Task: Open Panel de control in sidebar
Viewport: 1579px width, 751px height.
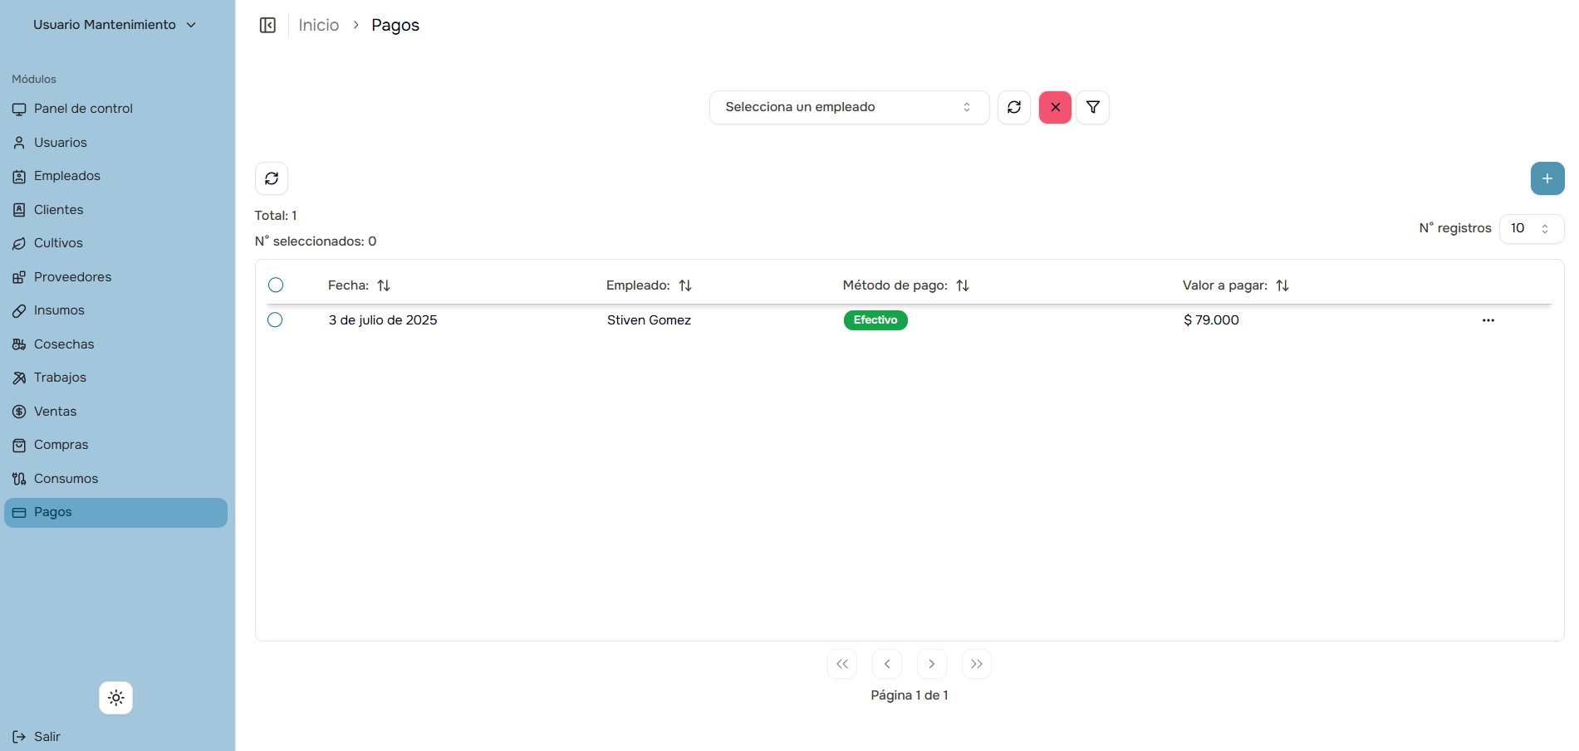Action: (x=83, y=109)
